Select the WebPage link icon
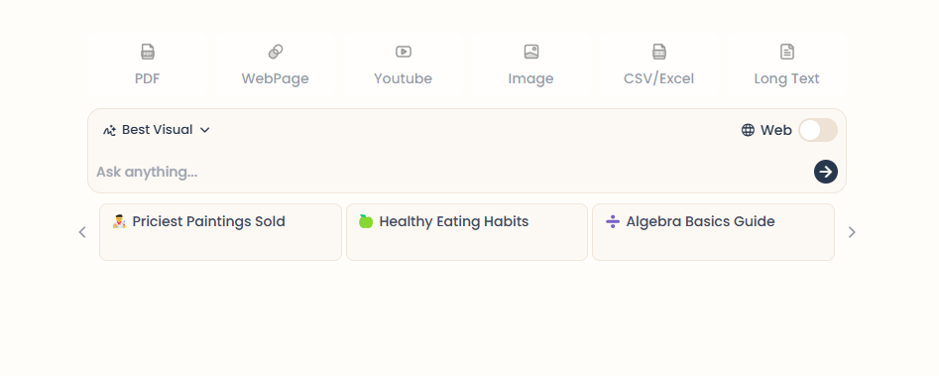The width and height of the screenshot is (939, 376). pos(276,52)
